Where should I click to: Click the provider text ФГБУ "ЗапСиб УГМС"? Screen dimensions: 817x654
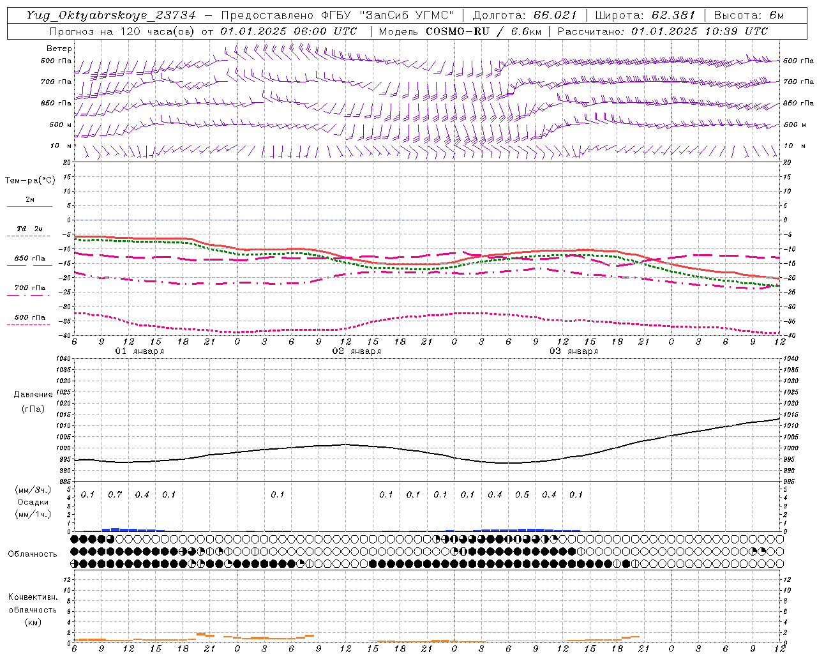(386, 15)
